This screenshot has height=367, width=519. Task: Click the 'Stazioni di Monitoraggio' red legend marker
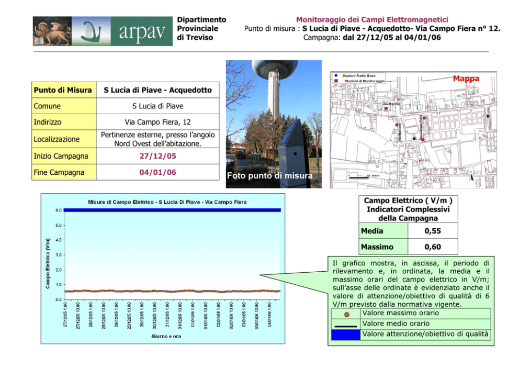336,81
